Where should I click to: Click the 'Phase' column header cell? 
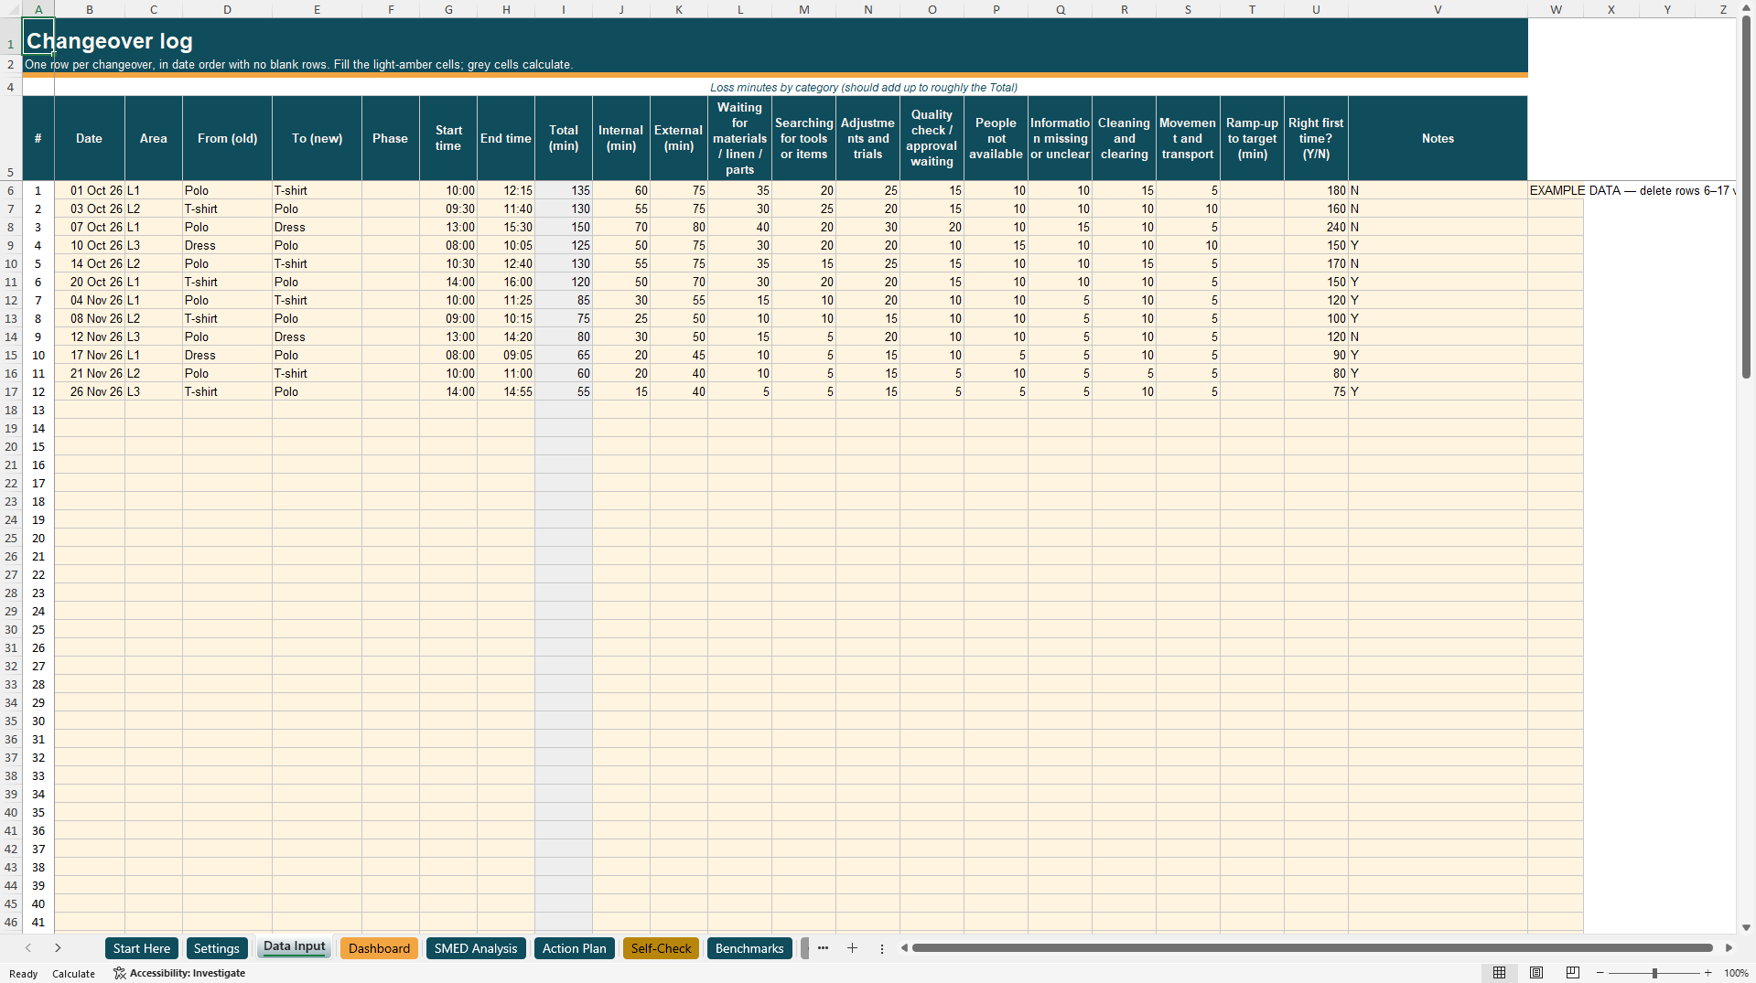(391, 138)
